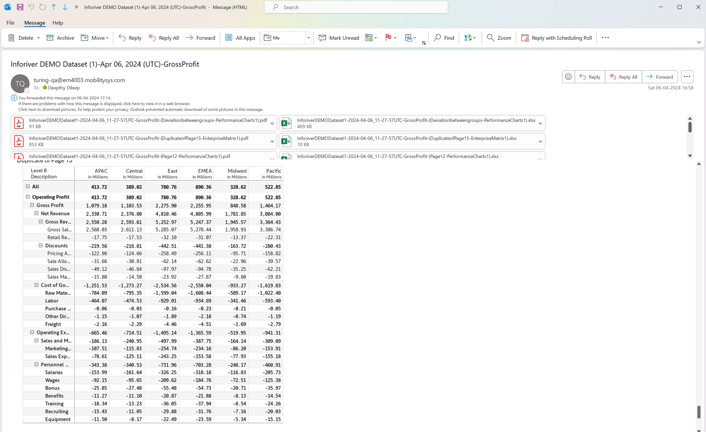The width and height of the screenshot is (706, 432).
Task: Collapse the Operating Profit tree node
Action: [x=28, y=197]
